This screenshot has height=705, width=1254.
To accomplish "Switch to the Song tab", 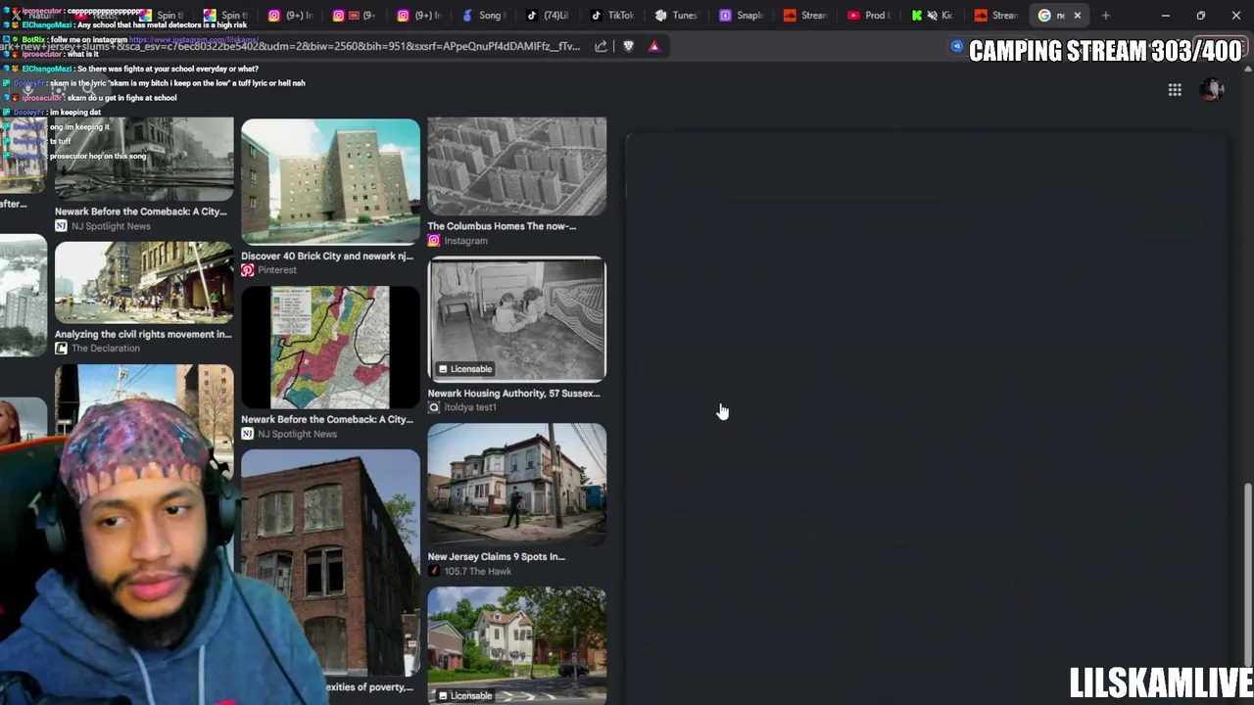I will [483, 16].
